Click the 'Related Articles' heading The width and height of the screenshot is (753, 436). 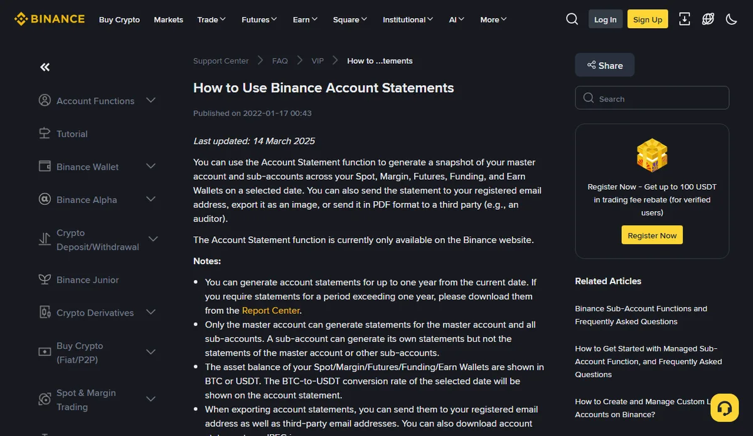[608, 281]
